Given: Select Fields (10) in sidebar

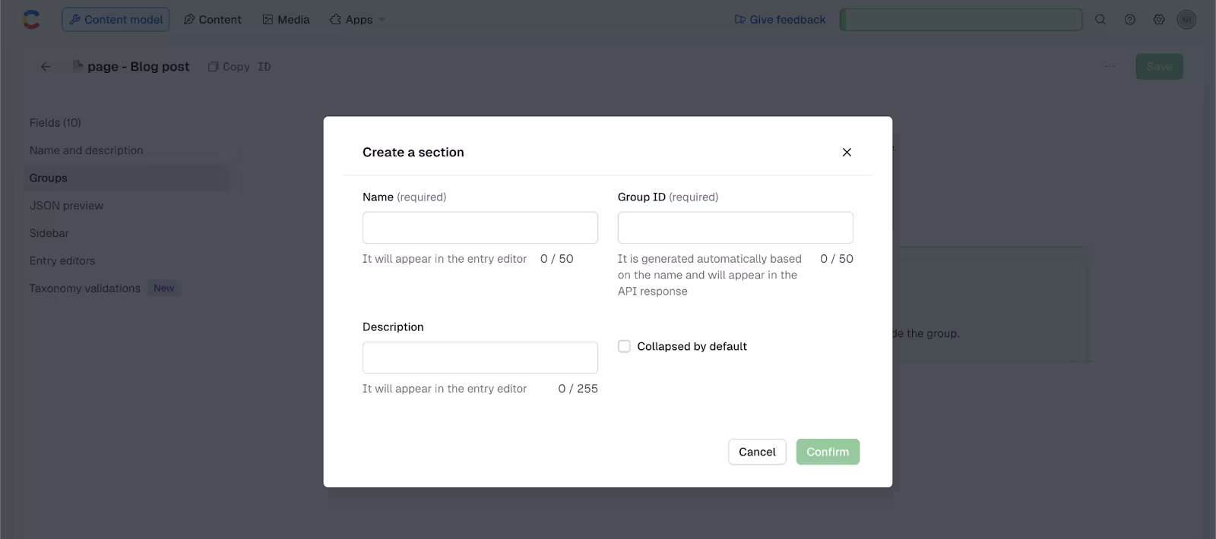Looking at the screenshot, I should [x=55, y=122].
